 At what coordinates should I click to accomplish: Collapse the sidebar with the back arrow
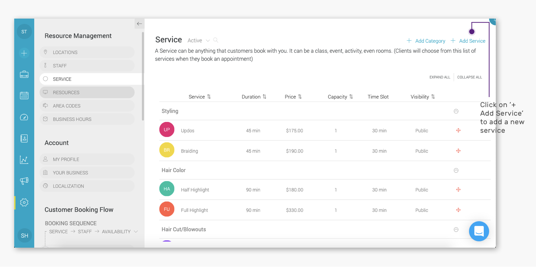coord(140,24)
